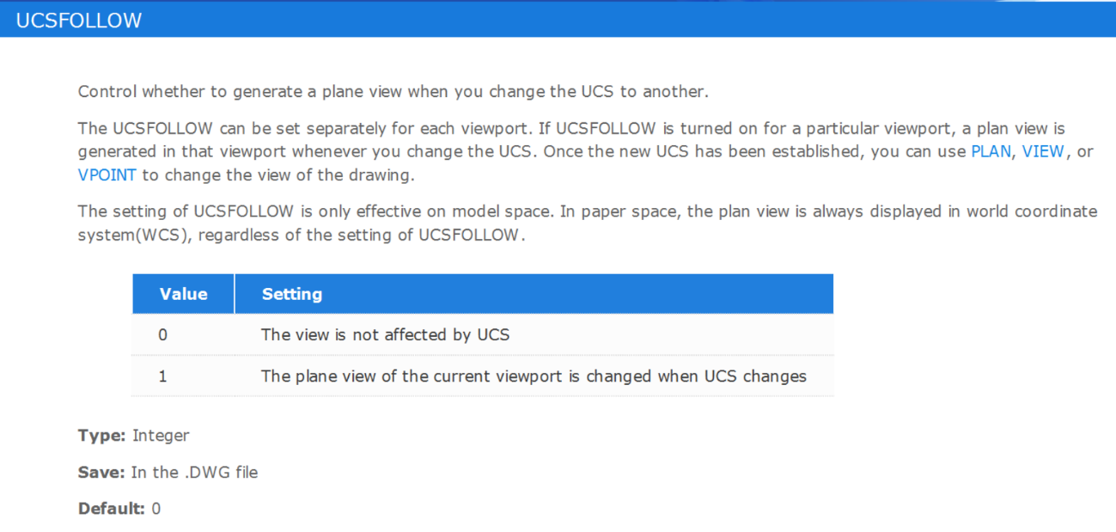The width and height of the screenshot is (1116, 532).
Task: Click the paragraph about model space effectiveness
Action: [588, 223]
